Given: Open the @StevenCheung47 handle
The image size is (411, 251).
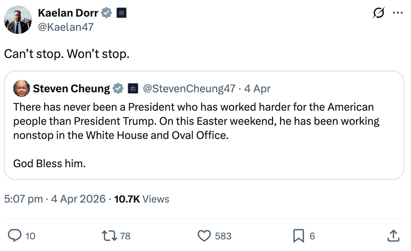Looking at the screenshot, I should (189, 88).
